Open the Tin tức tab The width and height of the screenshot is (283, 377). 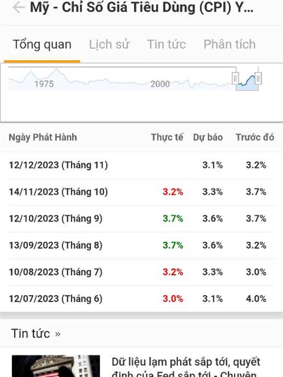(166, 44)
